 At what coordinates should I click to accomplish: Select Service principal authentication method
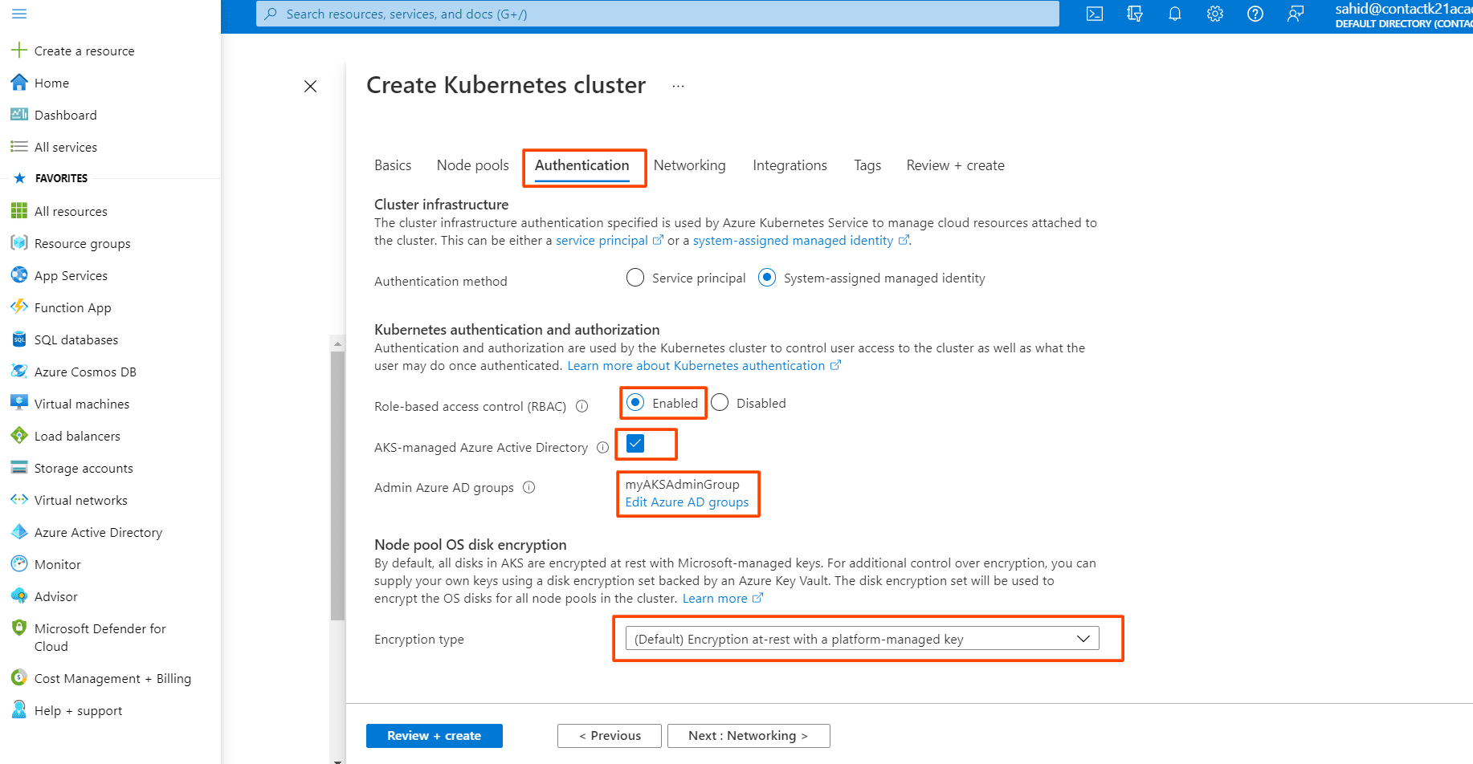[635, 278]
